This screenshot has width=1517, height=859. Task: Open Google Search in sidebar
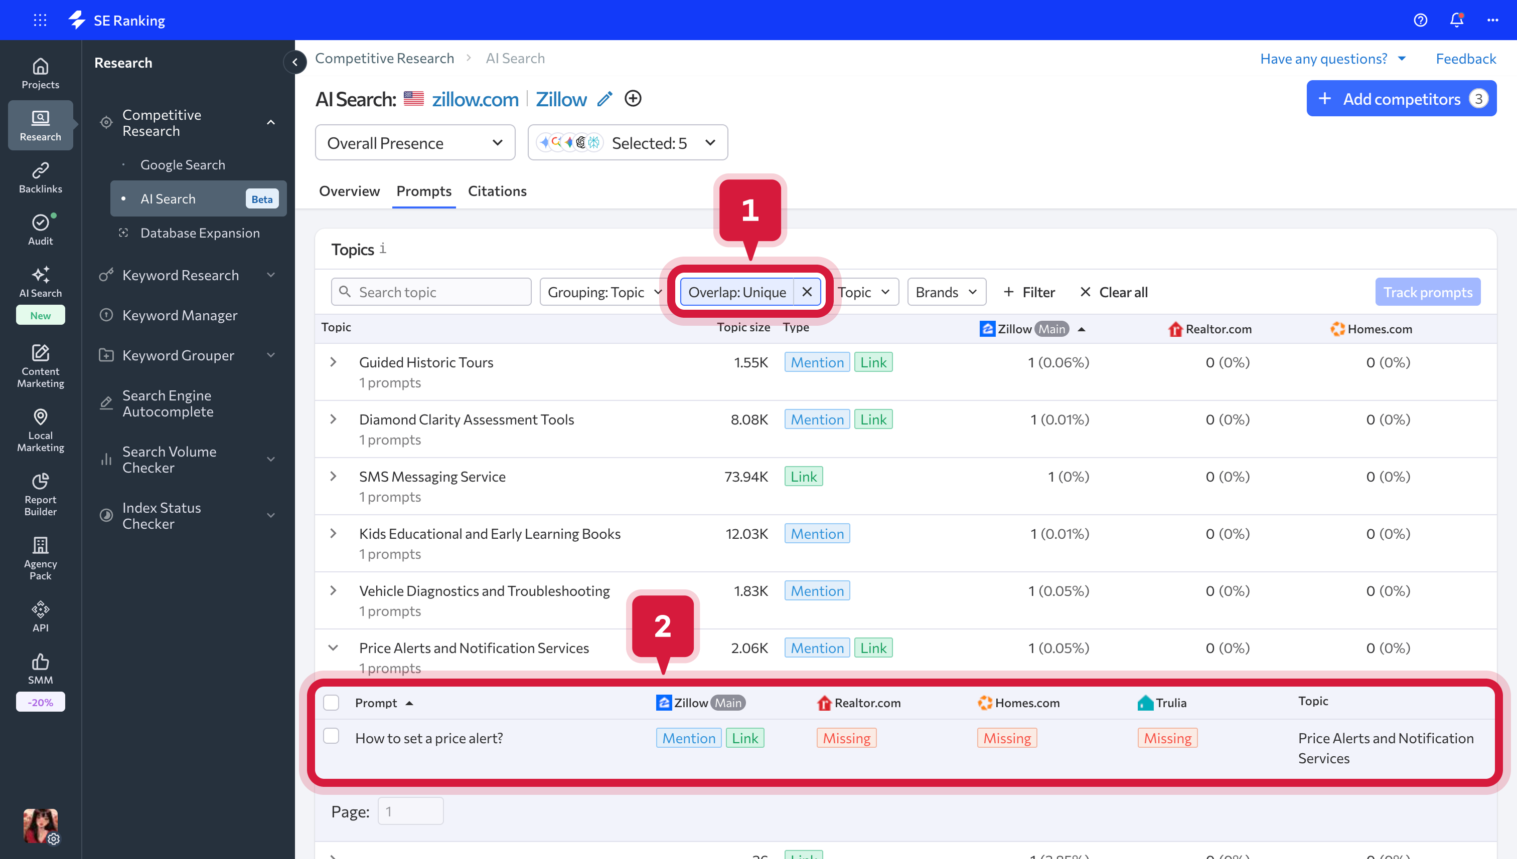pyautogui.click(x=183, y=164)
